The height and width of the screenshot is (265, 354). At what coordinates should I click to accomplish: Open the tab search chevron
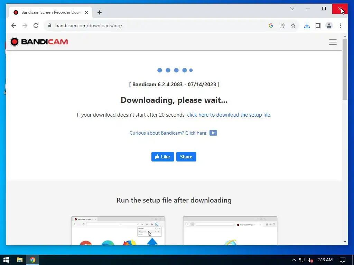click(292, 9)
